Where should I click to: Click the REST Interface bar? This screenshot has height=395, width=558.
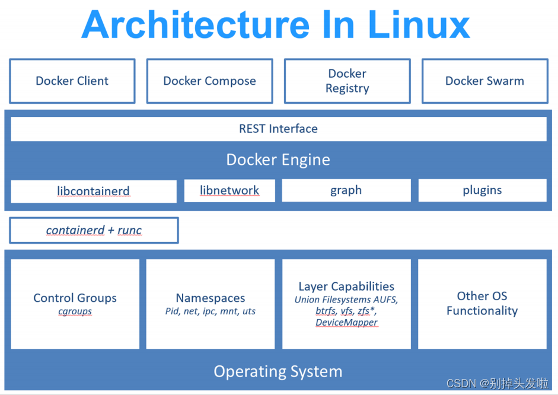(279, 129)
